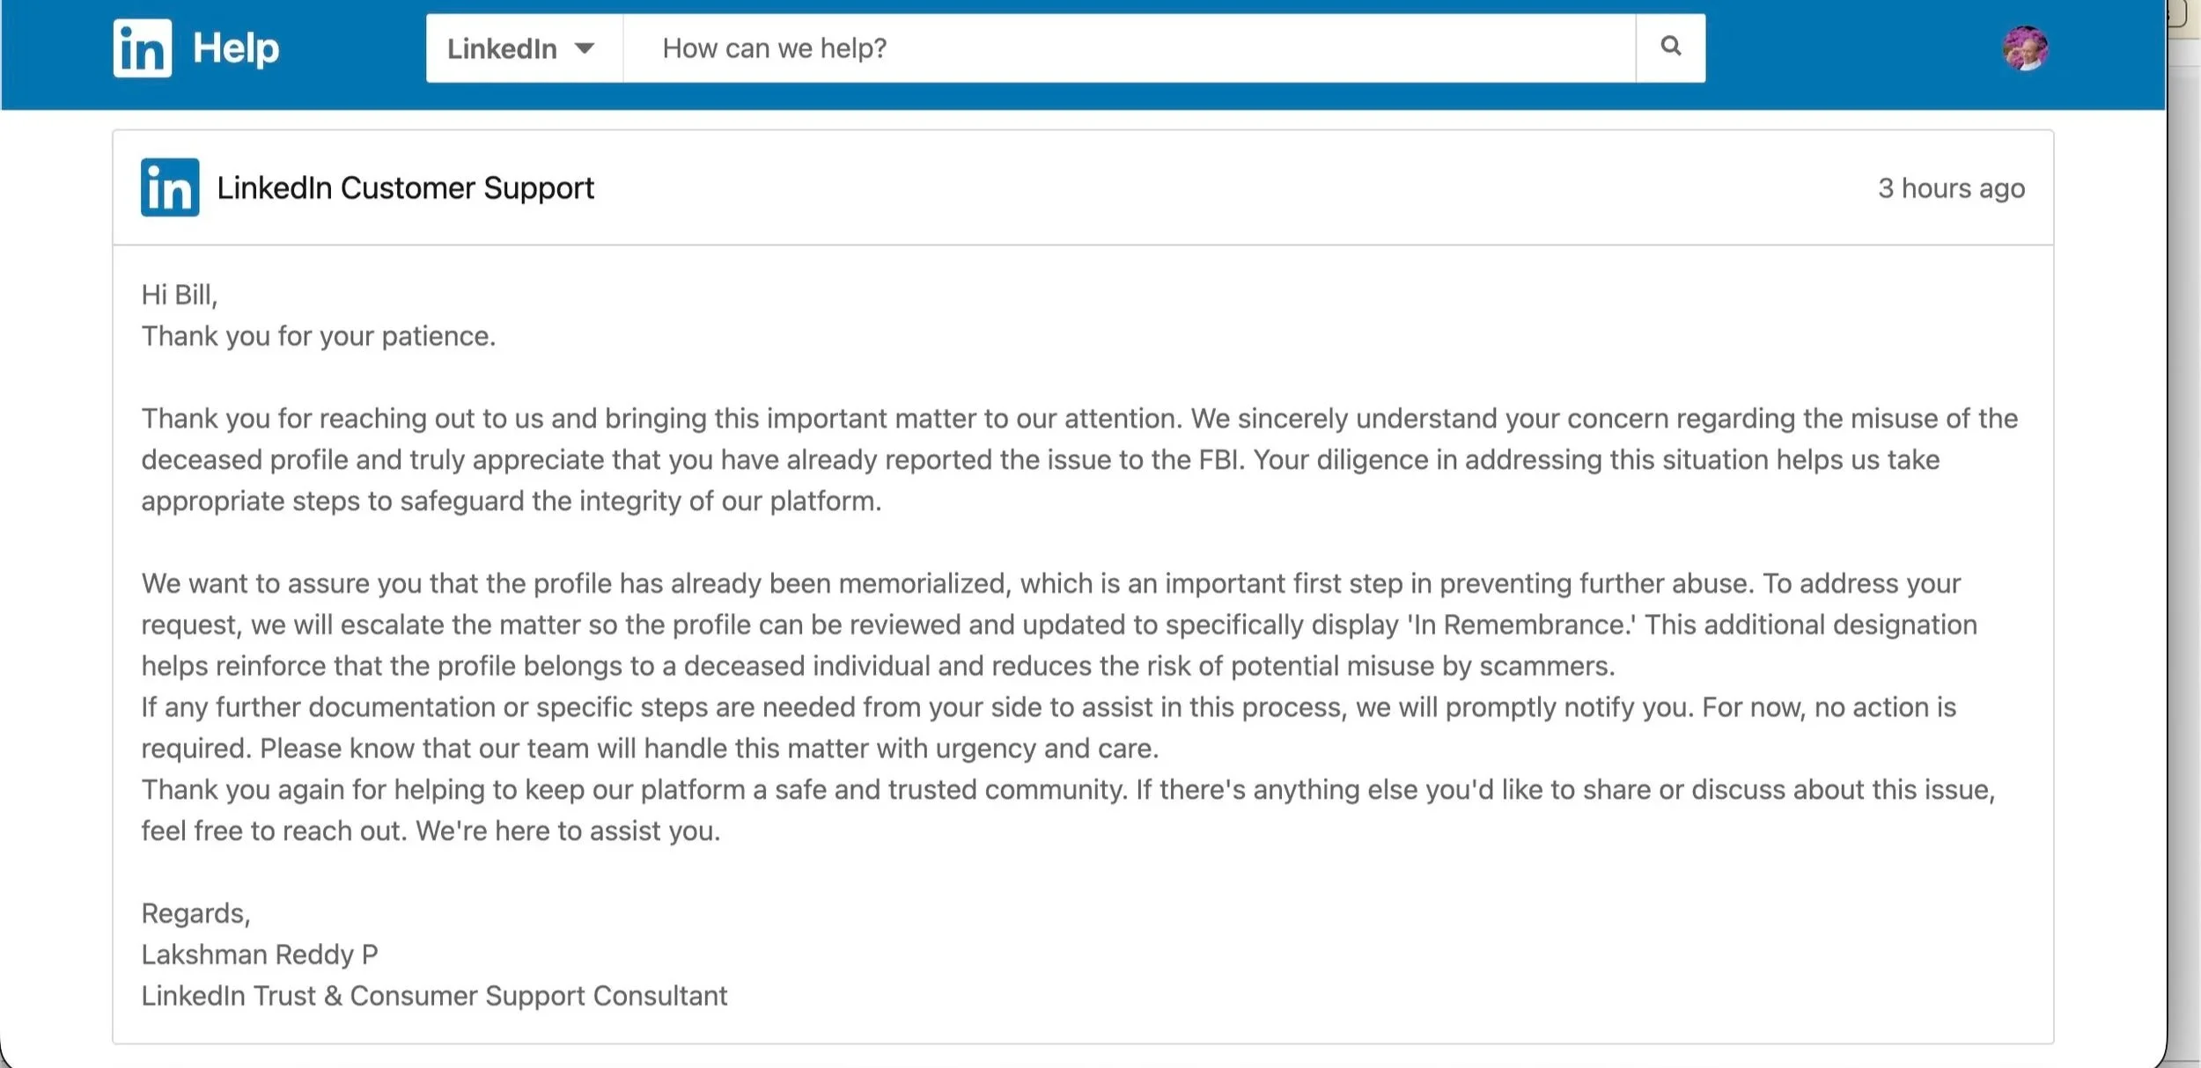Click the vertical scrollbar on the right edge
The width and height of the screenshot is (2201, 1068).
pyautogui.click(x=2184, y=563)
